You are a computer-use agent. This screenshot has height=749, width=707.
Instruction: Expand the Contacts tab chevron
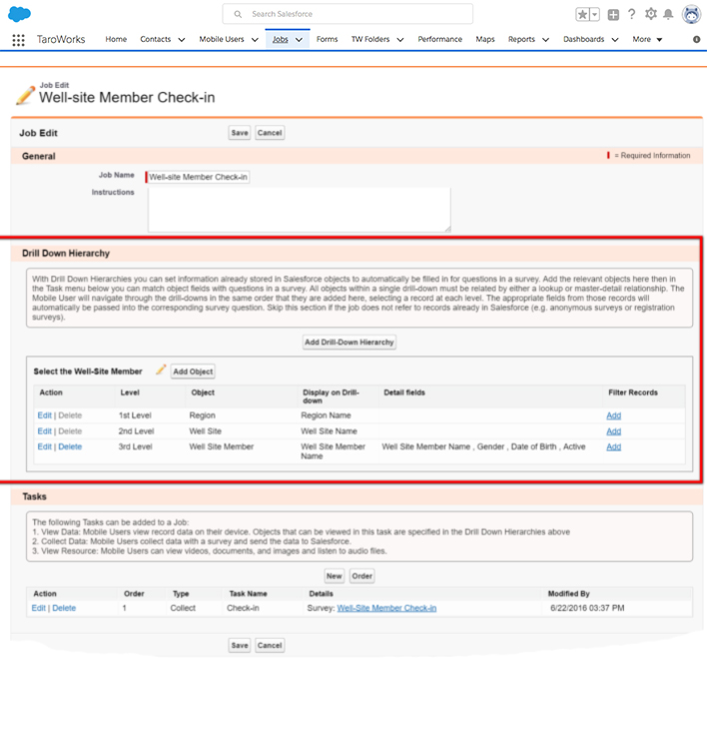pyautogui.click(x=182, y=40)
